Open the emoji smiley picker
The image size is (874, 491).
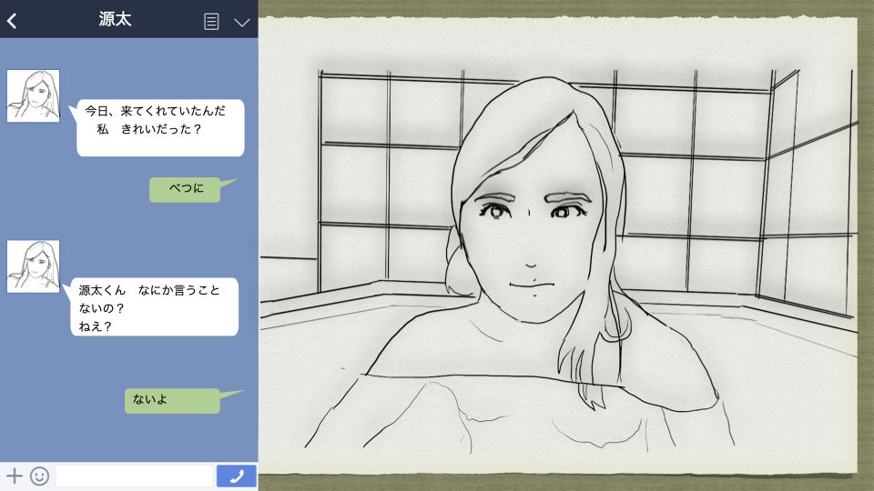(x=39, y=476)
